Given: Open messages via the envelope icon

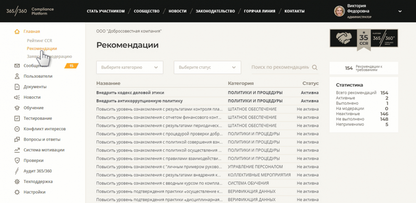Looking at the screenshot, I should point(17,66).
